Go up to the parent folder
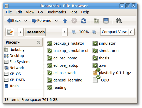The height and width of the screenshot is (108, 142). tap(65, 20)
